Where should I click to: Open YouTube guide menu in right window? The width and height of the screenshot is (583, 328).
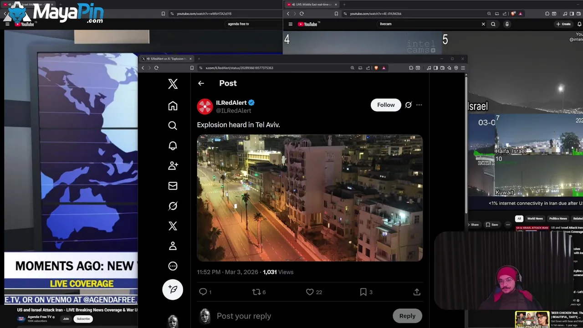[290, 24]
